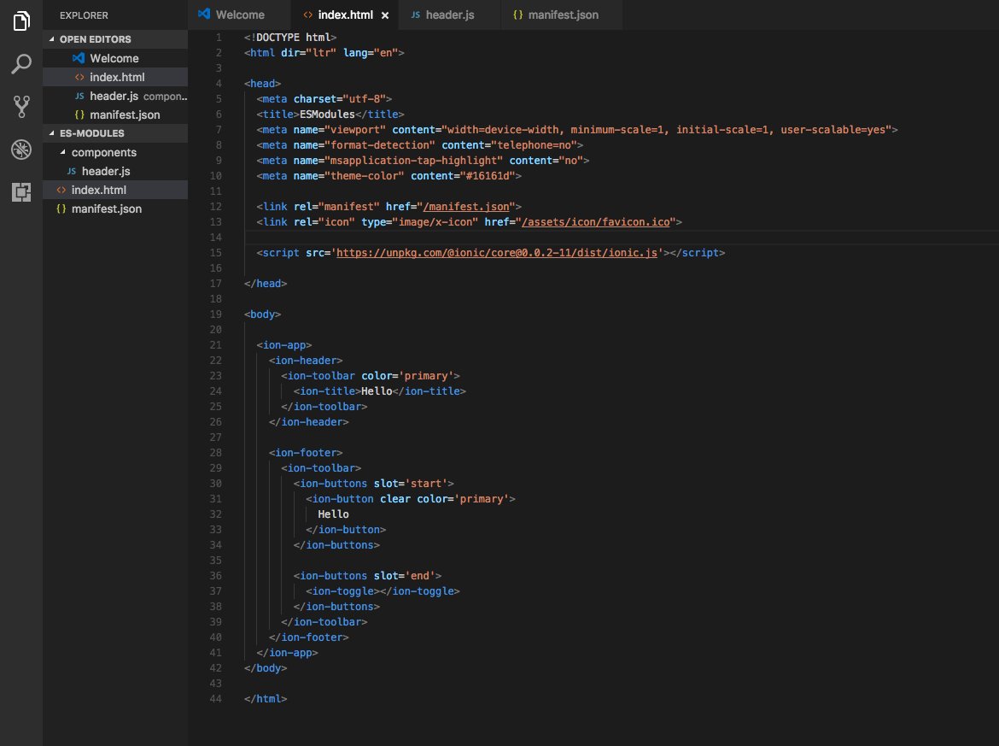Image resolution: width=999 pixels, height=746 pixels.
Task: Click the braces icon in the manifest.json tab
Action: coord(518,15)
